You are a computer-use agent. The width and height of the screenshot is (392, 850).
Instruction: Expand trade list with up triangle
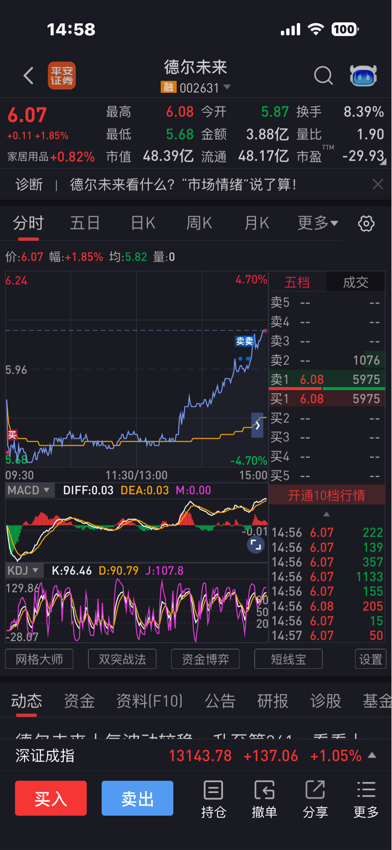point(327,514)
